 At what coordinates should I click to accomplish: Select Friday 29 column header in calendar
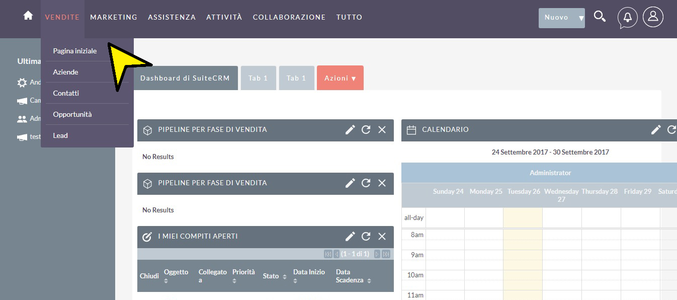point(637,192)
